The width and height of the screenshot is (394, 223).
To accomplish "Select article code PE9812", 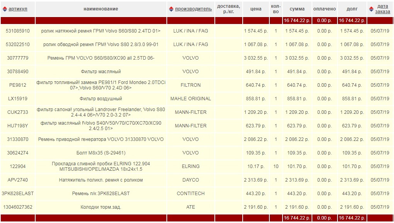I will pos(18,85).
